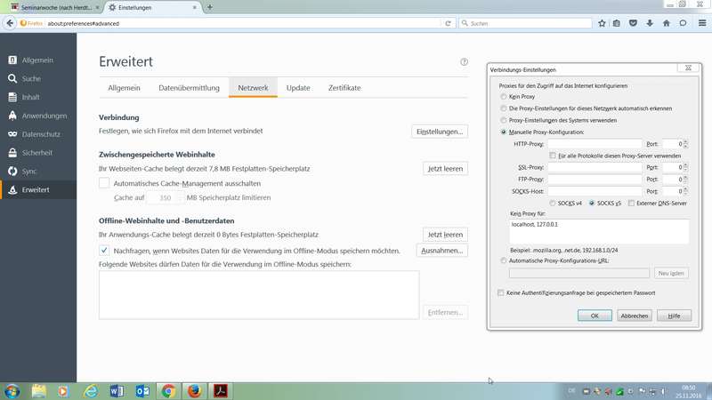This screenshot has width=712, height=400.
Task: Show downloads with the arrow icon
Action: point(650,23)
